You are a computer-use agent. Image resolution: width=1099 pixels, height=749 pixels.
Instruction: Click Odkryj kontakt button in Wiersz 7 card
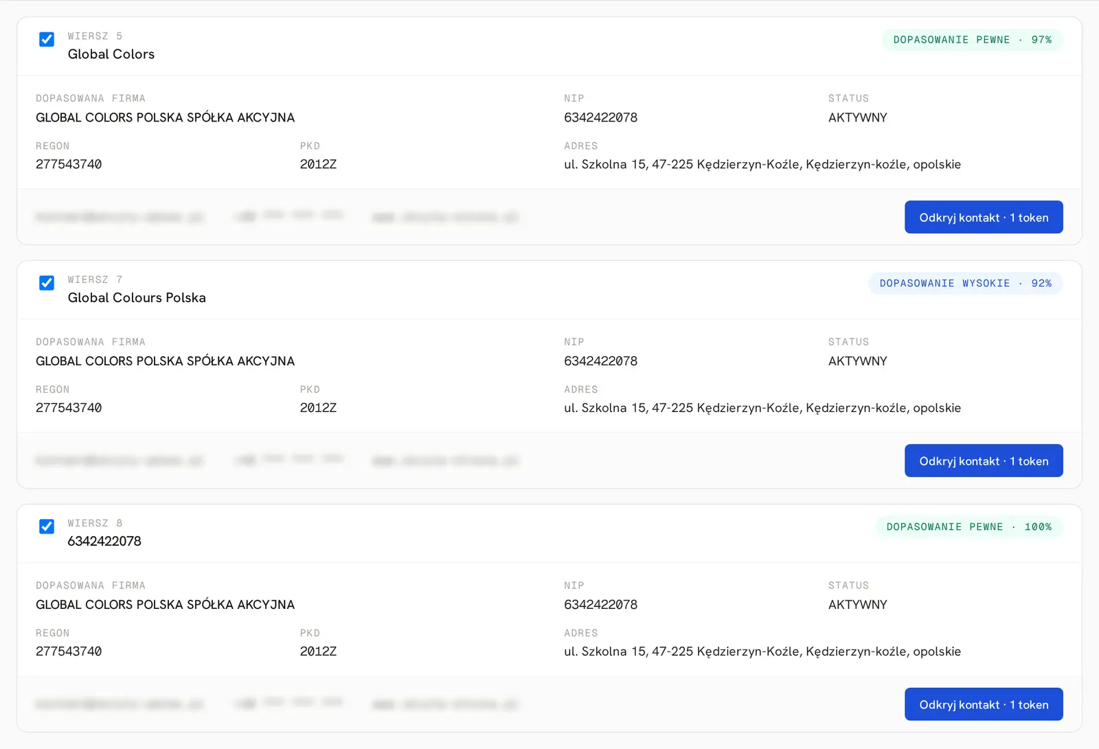coord(984,461)
